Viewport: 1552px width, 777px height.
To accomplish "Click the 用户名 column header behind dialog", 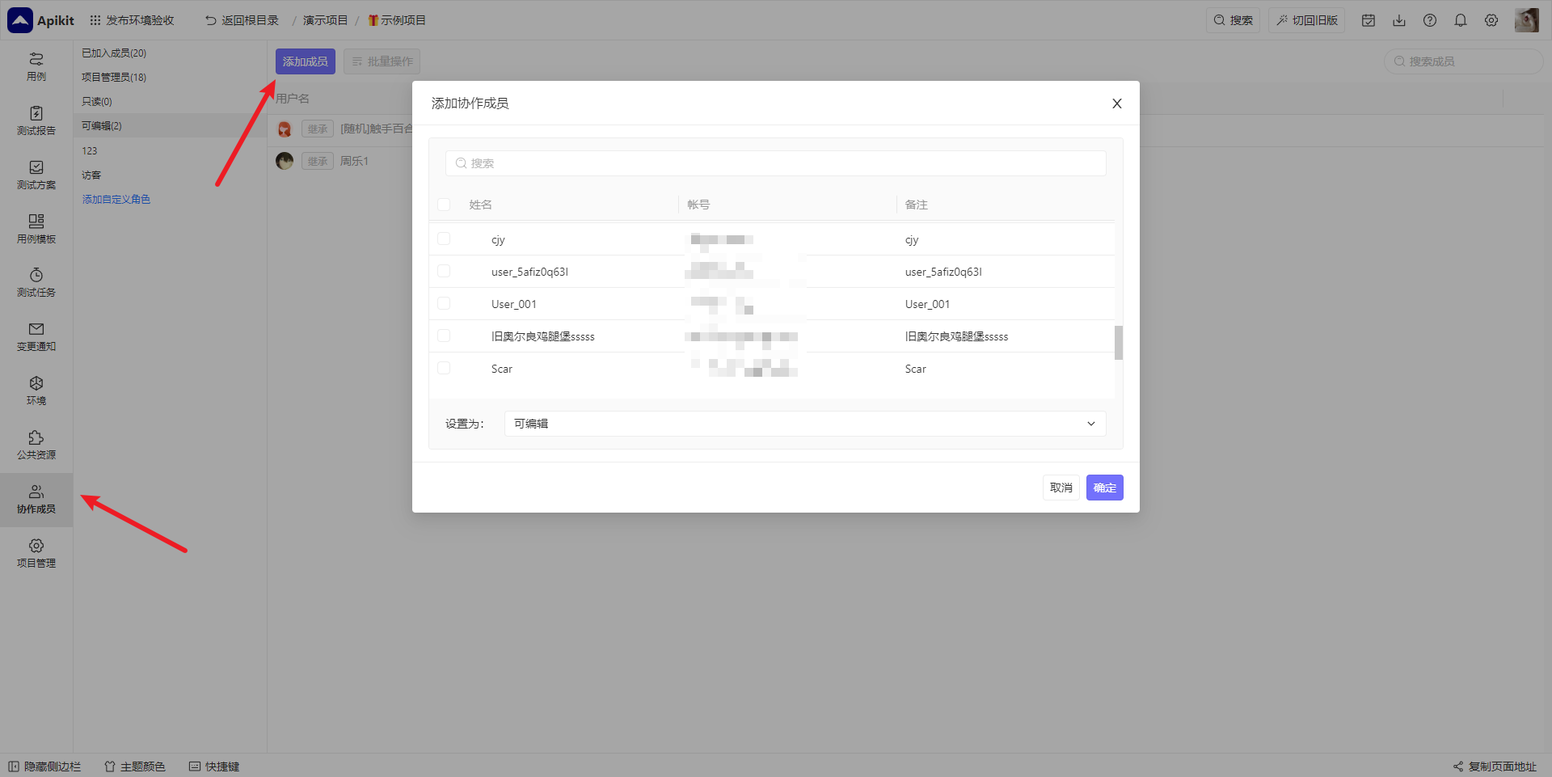I will pyautogui.click(x=293, y=99).
